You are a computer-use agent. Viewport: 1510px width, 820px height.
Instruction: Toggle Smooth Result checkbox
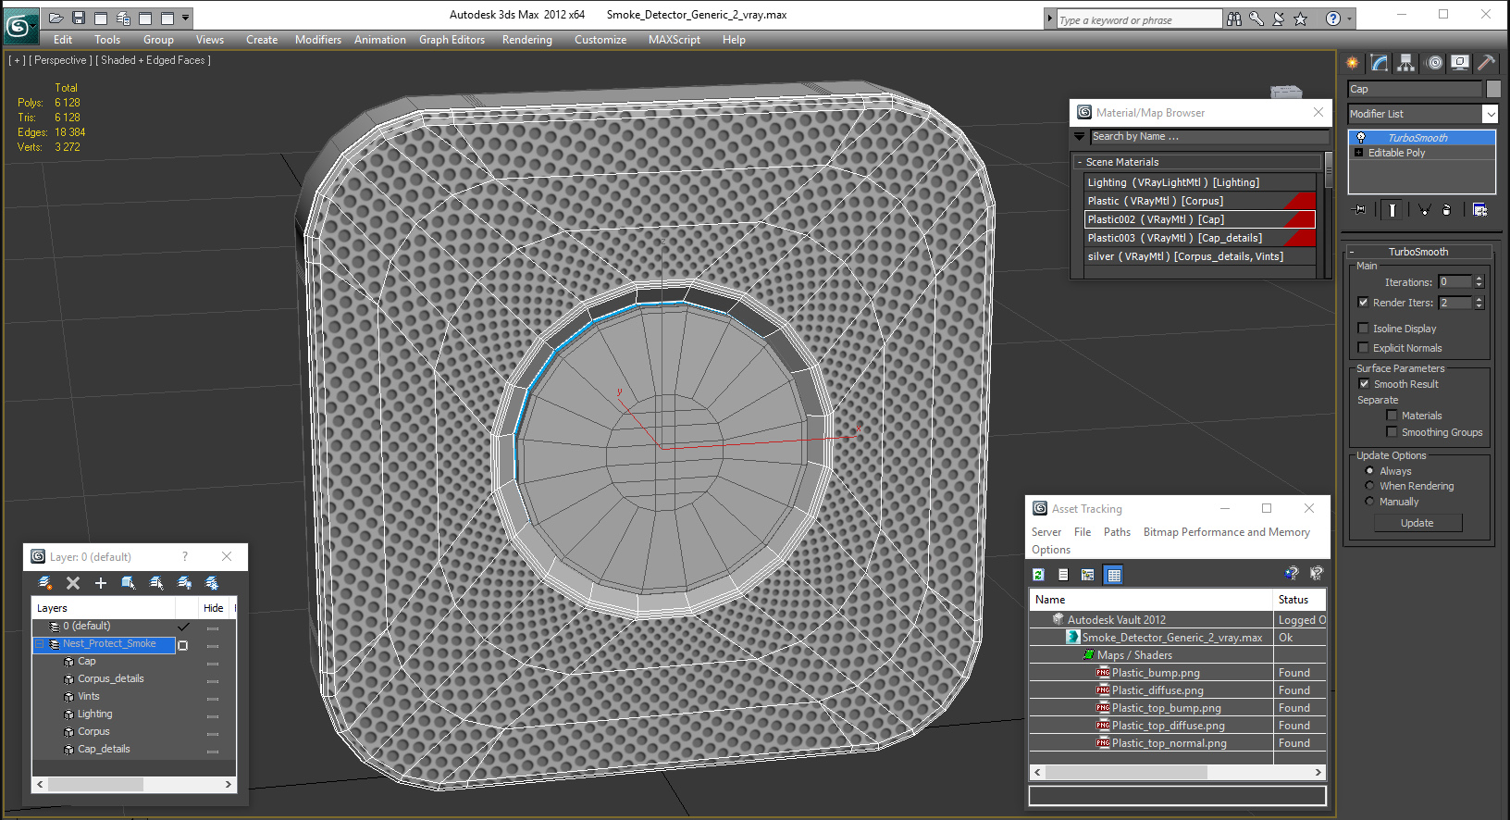[1364, 384]
